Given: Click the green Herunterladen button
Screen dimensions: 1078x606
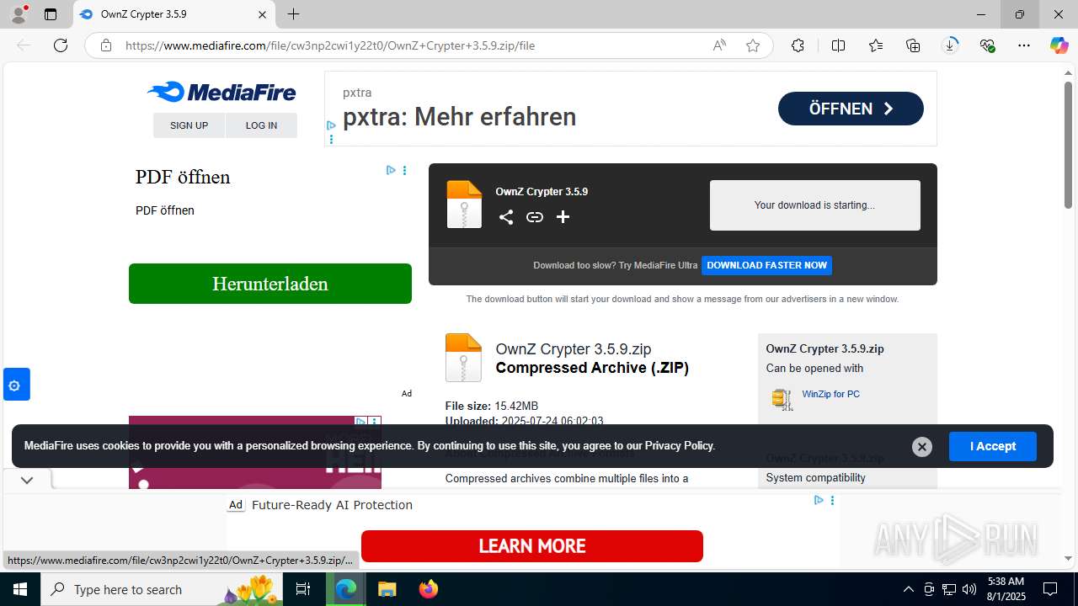Looking at the screenshot, I should click(x=270, y=284).
